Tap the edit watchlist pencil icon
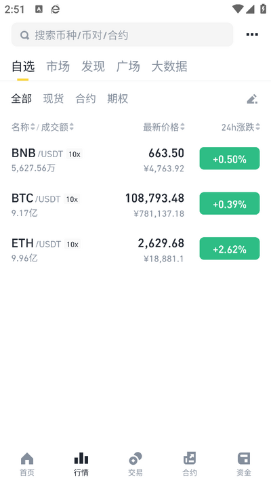The height and width of the screenshot is (481, 271). click(252, 99)
